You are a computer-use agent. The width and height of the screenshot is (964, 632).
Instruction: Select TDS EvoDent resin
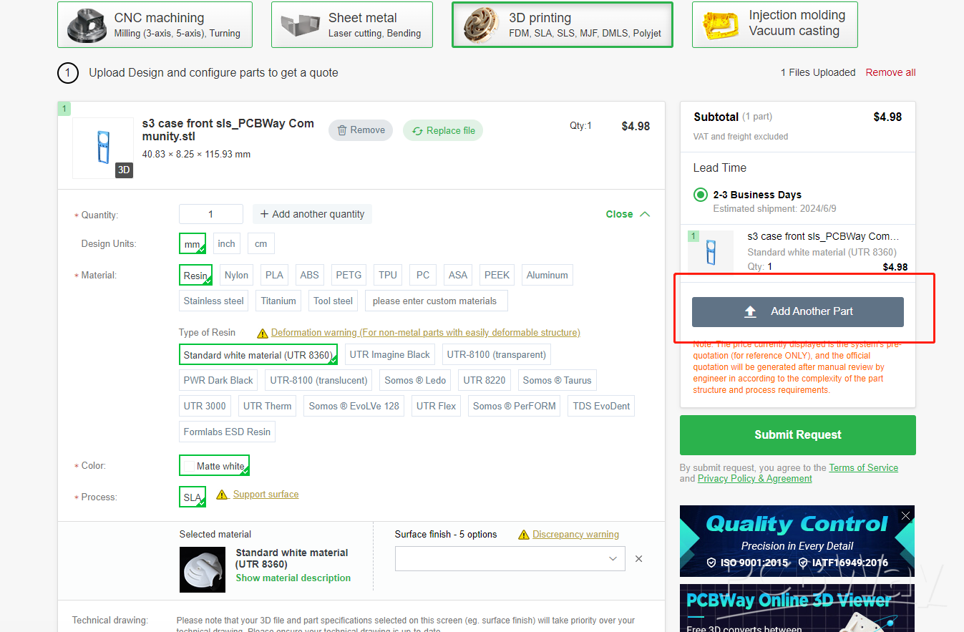[602, 406]
